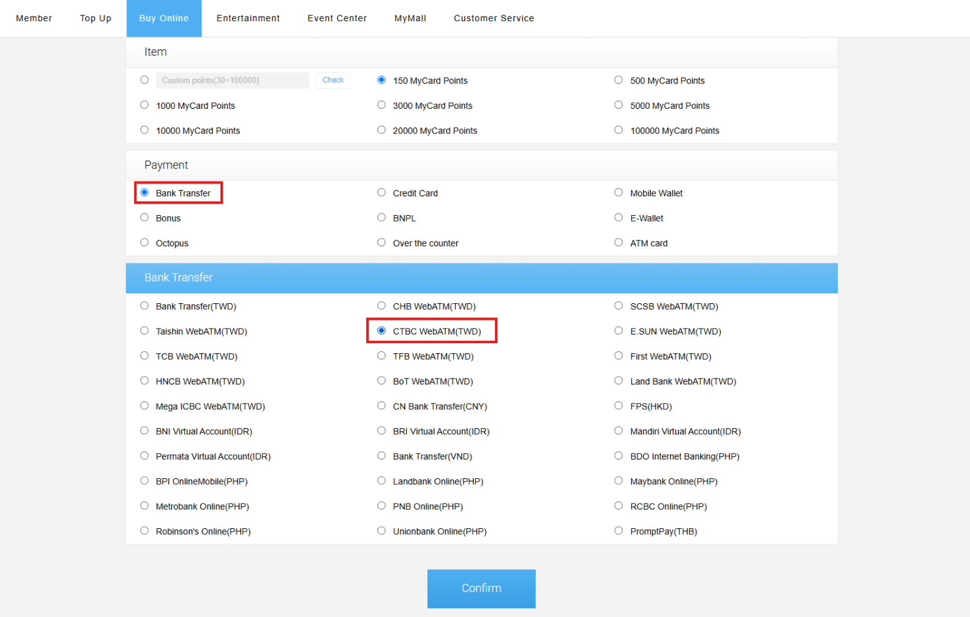Choose BPI OnlineMobile(PHP)
This screenshot has height=617, width=970.
click(x=145, y=481)
